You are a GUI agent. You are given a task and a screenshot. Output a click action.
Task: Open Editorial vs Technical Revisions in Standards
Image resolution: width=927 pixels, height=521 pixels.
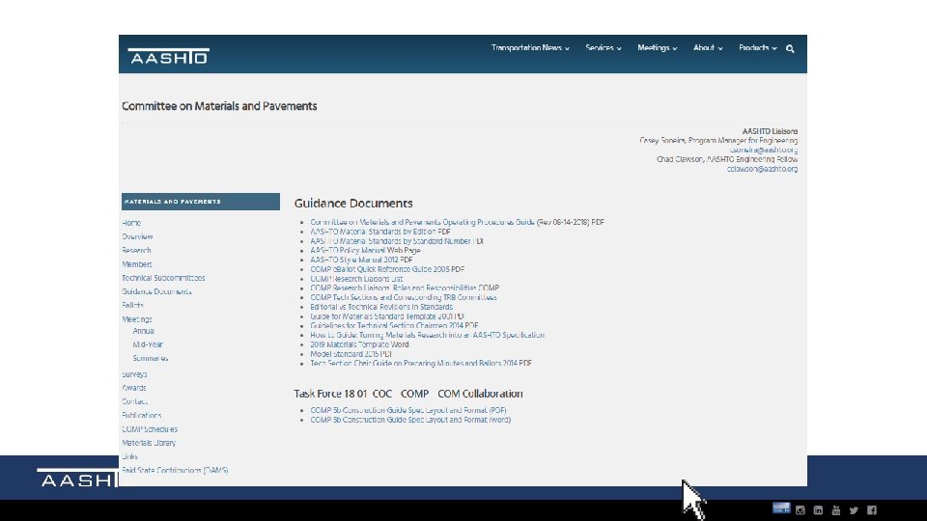[x=381, y=307]
